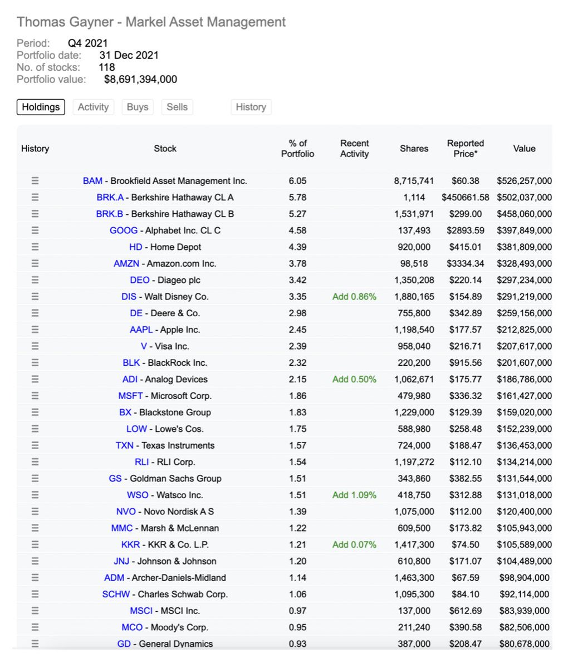Open history icon for NVO row

(x=35, y=511)
